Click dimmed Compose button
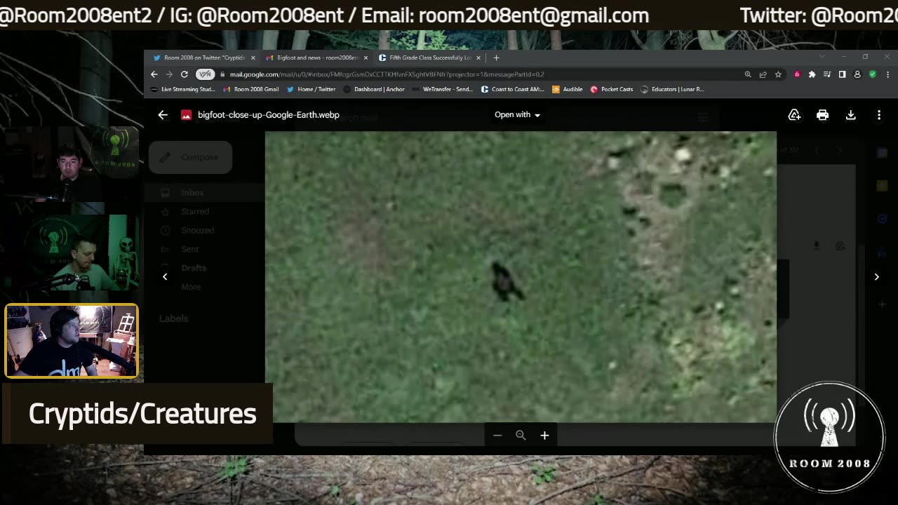The height and width of the screenshot is (505, 898). [190, 157]
